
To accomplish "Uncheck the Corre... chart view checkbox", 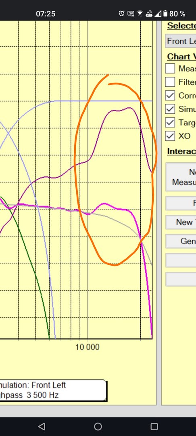I will coord(170,95).
